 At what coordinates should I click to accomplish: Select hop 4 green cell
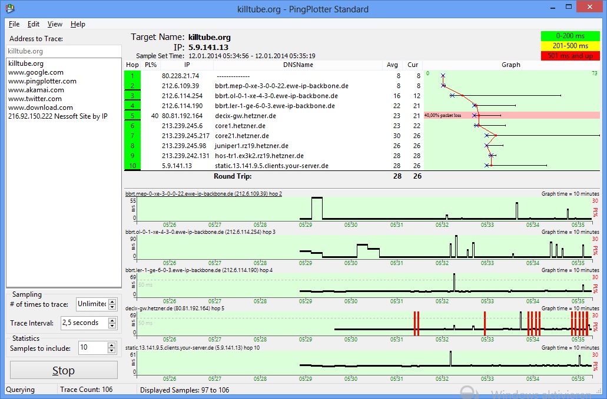point(132,106)
